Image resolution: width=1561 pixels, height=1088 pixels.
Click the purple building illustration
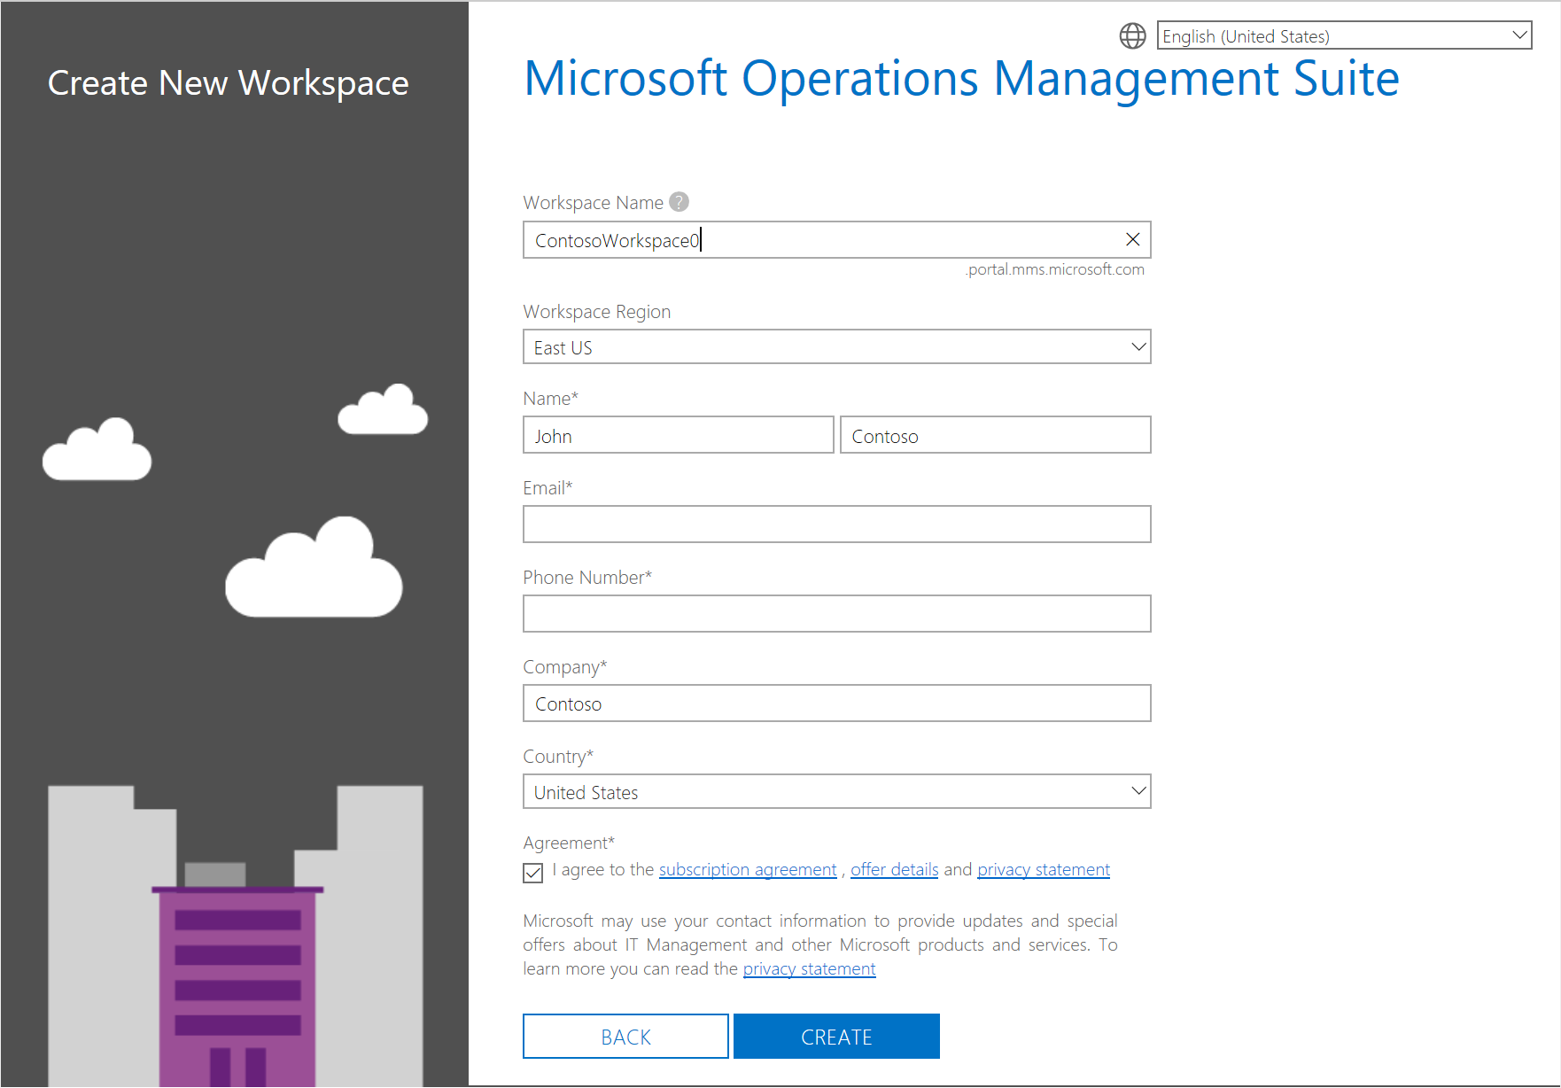pos(237,983)
